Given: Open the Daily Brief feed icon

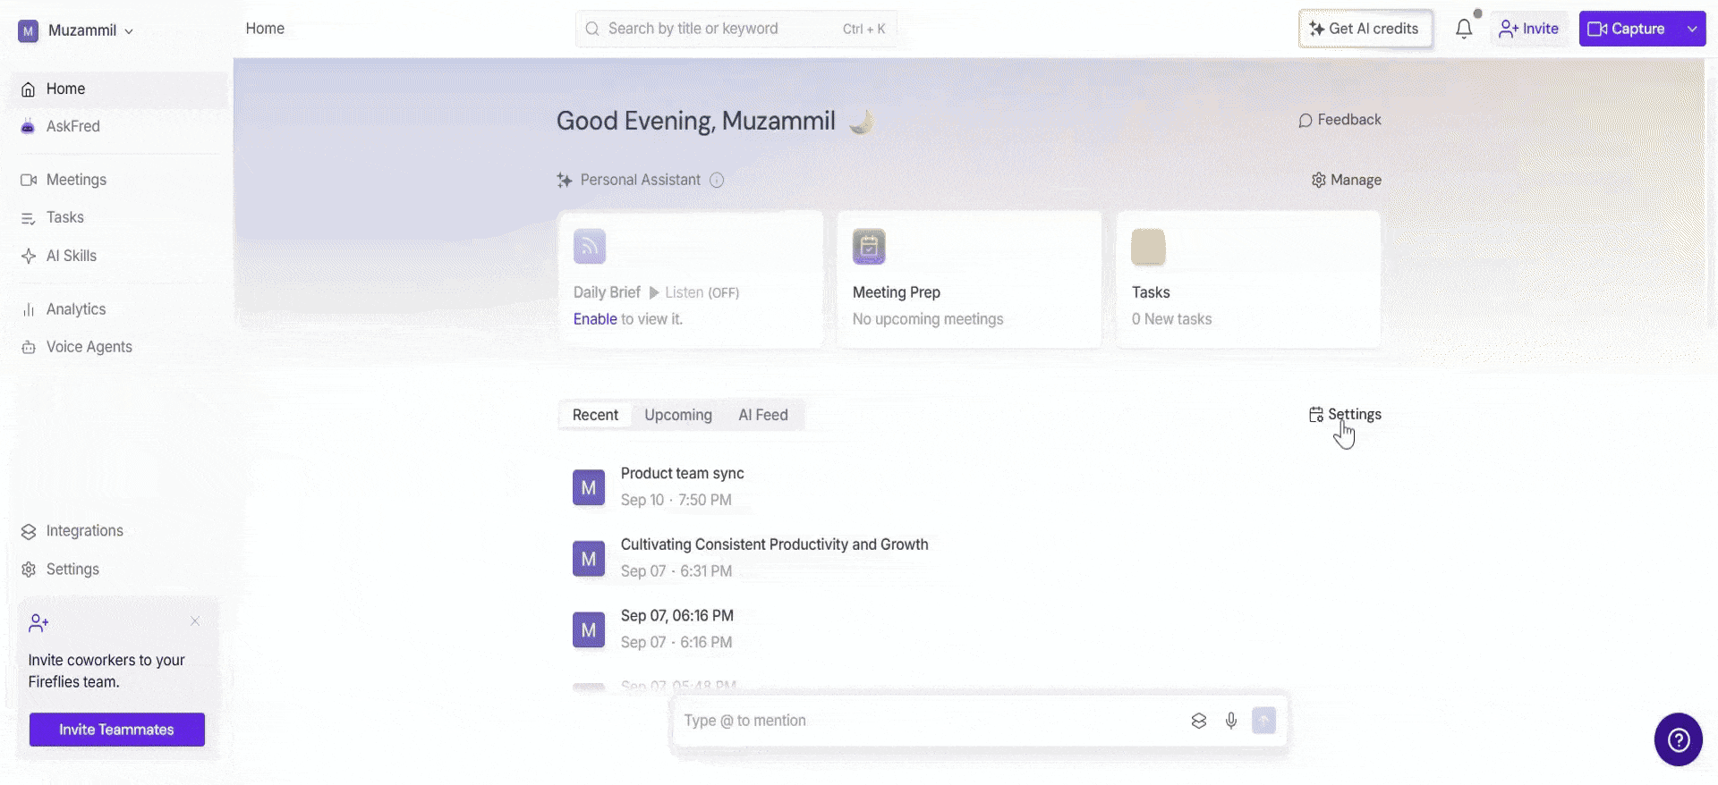Looking at the screenshot, I should tap(590, 247).
